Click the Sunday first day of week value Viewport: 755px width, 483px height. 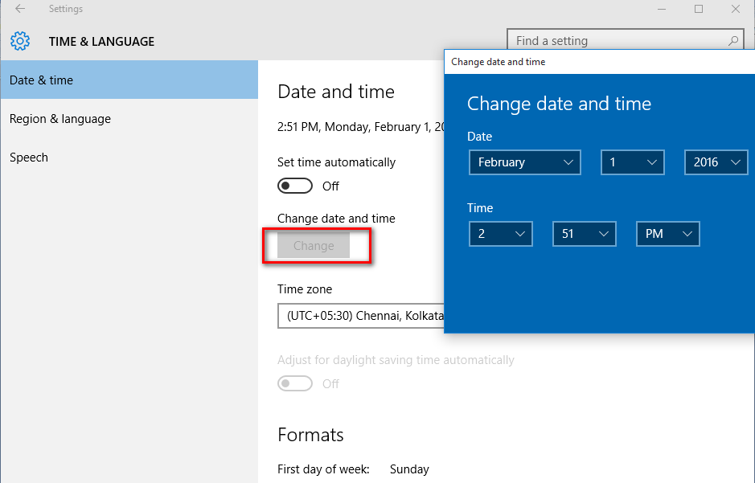pos(409,469)
